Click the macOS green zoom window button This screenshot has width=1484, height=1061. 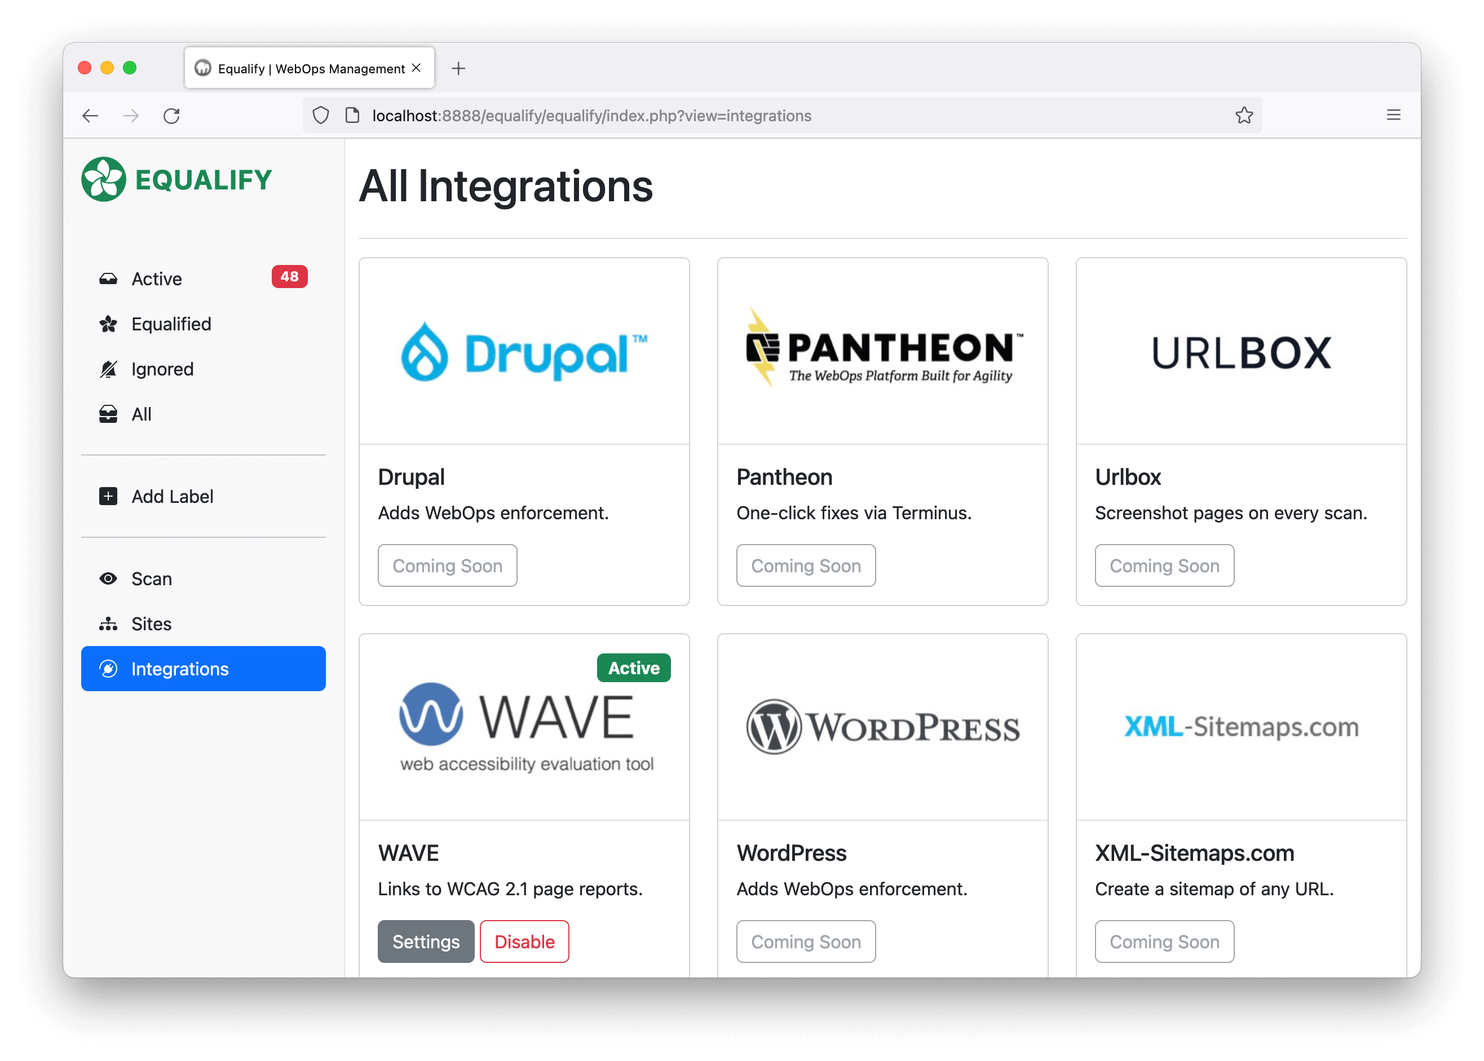(x=130, y=68)
